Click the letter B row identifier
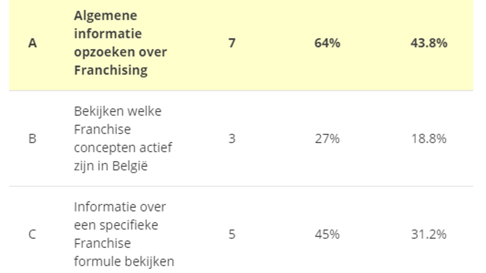 point(32,139)
